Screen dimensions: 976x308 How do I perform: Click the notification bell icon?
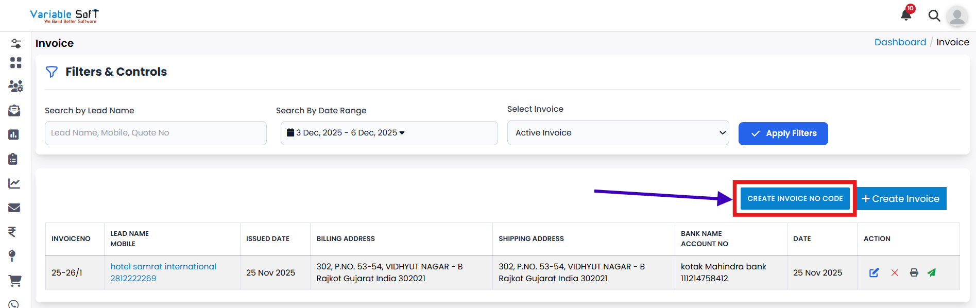(906, 15)
